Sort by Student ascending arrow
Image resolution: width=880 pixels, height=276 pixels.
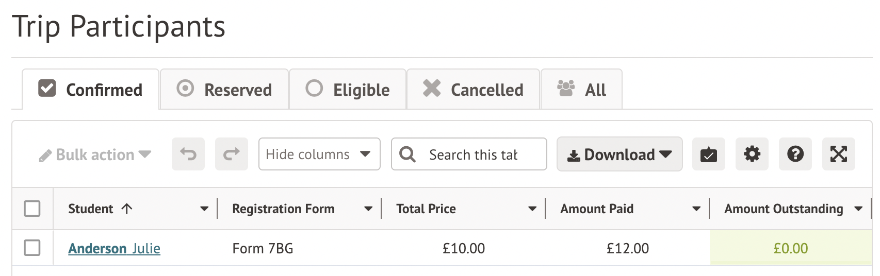point(127,209)
